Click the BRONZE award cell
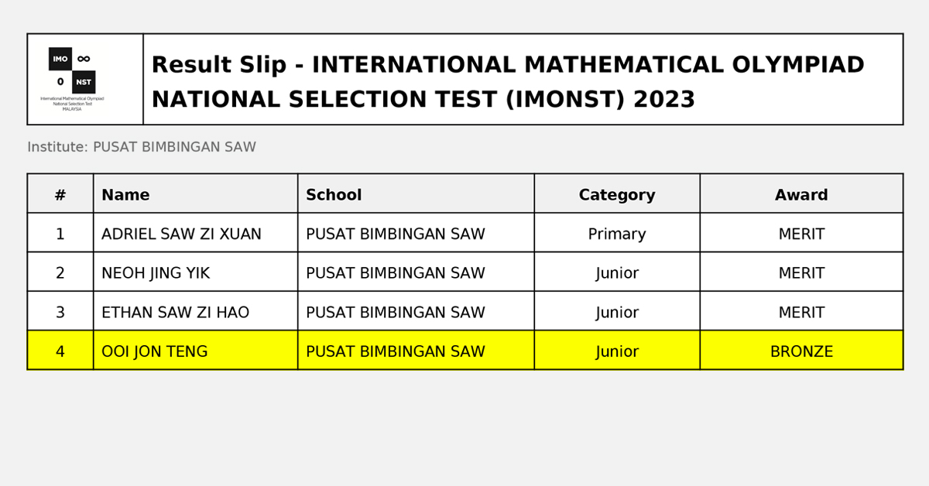Viewport: 929px width, 486px height. [x=801, y=351]
